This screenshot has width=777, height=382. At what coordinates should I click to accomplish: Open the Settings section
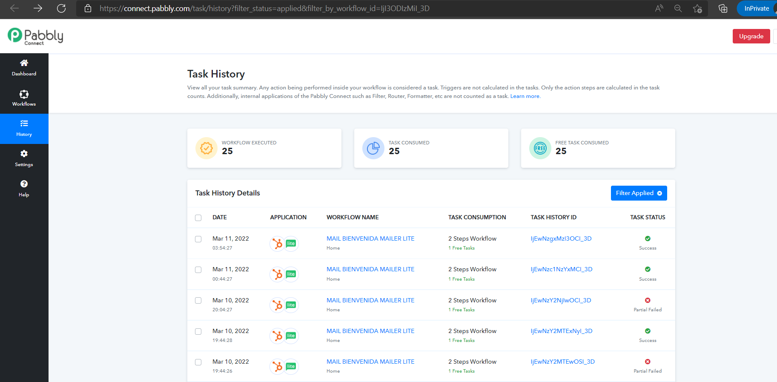click(x=24, y=159)
